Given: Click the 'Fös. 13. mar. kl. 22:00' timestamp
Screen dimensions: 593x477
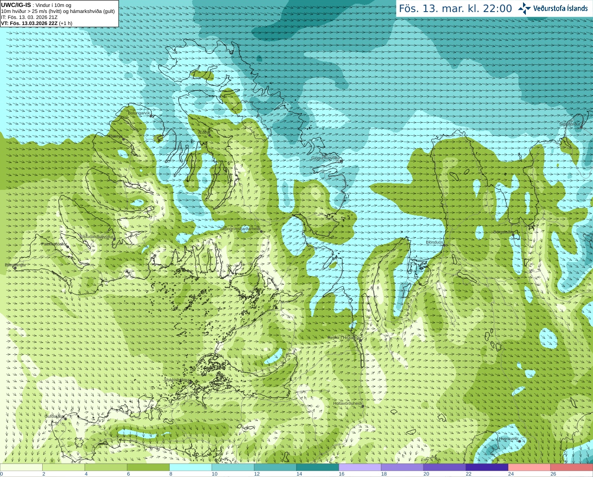Looking at the screenshot, I should [x=455, y=9].
